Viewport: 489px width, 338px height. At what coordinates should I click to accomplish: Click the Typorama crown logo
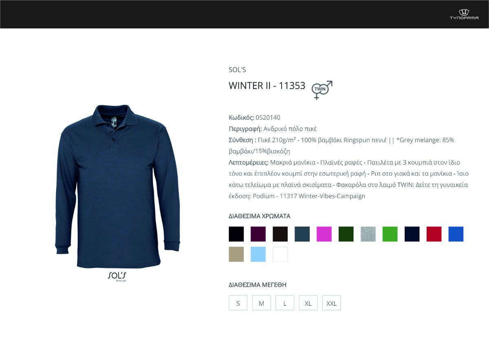tap(464, 14)
